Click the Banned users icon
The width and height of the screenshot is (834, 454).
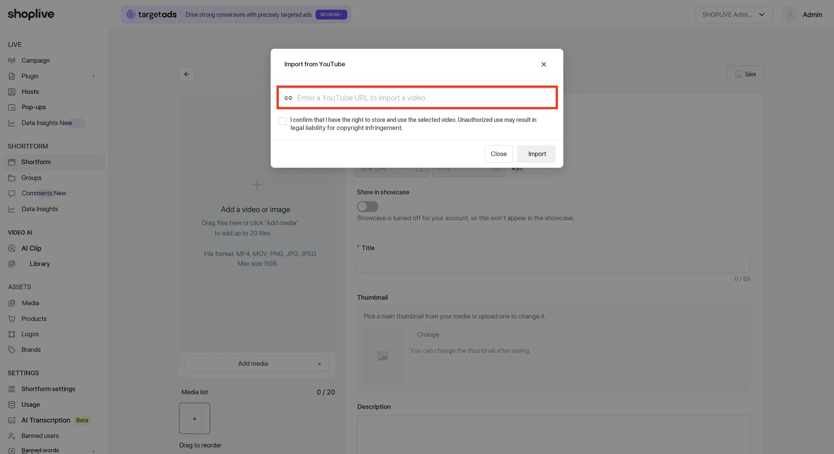click(12, 436)
